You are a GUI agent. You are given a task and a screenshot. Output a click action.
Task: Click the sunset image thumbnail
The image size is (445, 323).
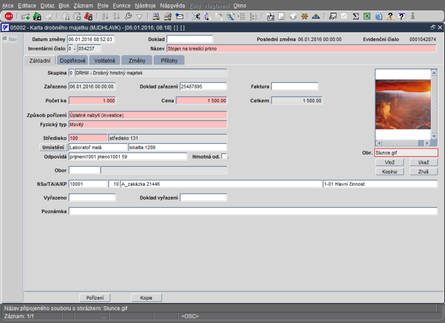coord(403,105)
